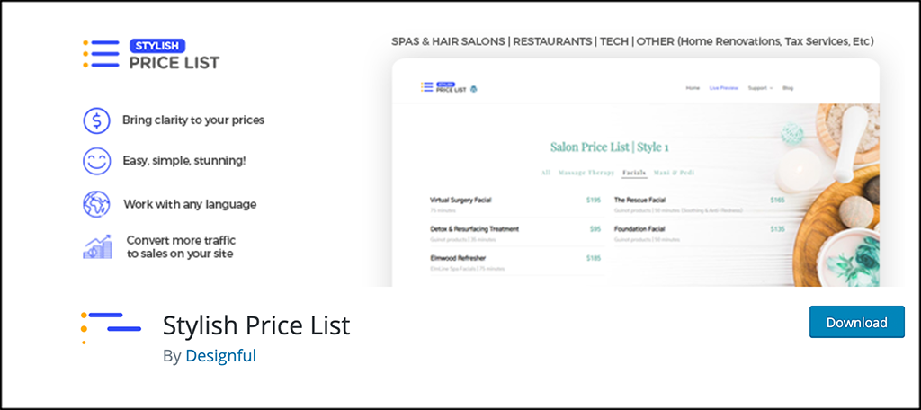
Task: Click the $185 price
Action: pyautogui.click(x=594, y=258)
